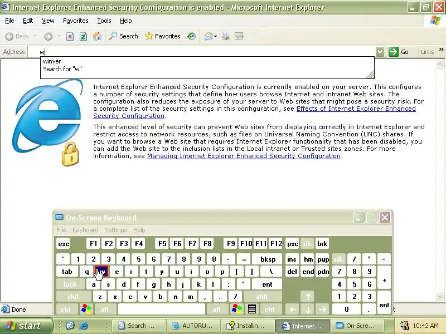Click the tab key on On-Screen Keyboard
Image resolution: width=446 pixels, height=334 pixels.
tap(67, 272)
